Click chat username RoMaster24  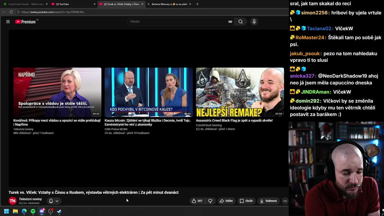coord(310,37)
